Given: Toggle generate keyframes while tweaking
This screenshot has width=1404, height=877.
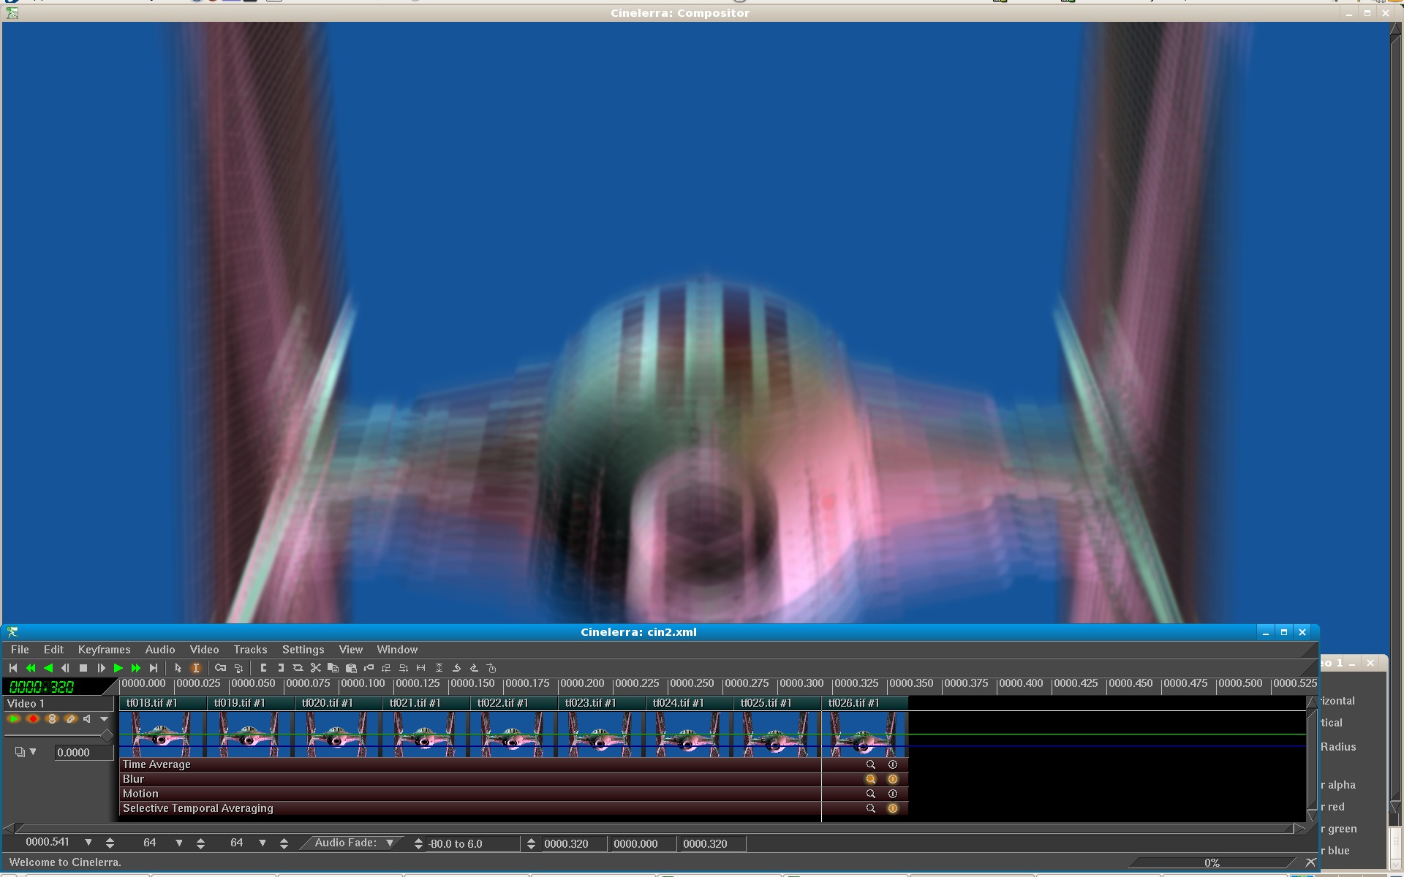Looking at the screenshot, I should tap(220, 668).
